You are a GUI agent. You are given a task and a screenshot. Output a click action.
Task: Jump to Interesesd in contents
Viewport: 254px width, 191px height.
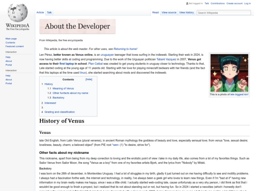(50, 103)
